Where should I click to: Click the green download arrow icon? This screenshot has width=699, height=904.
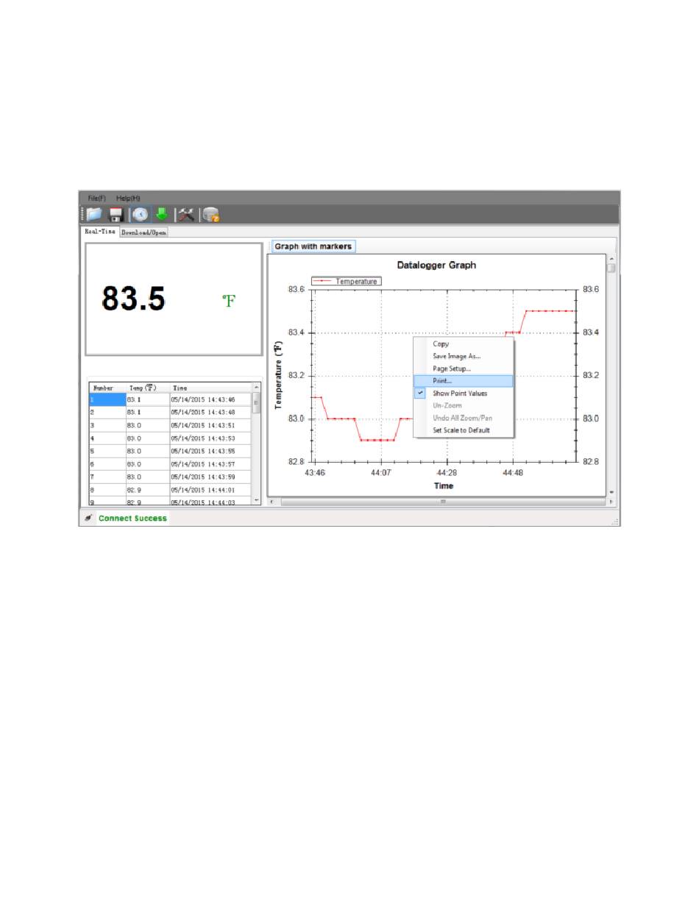click(161, 214)
